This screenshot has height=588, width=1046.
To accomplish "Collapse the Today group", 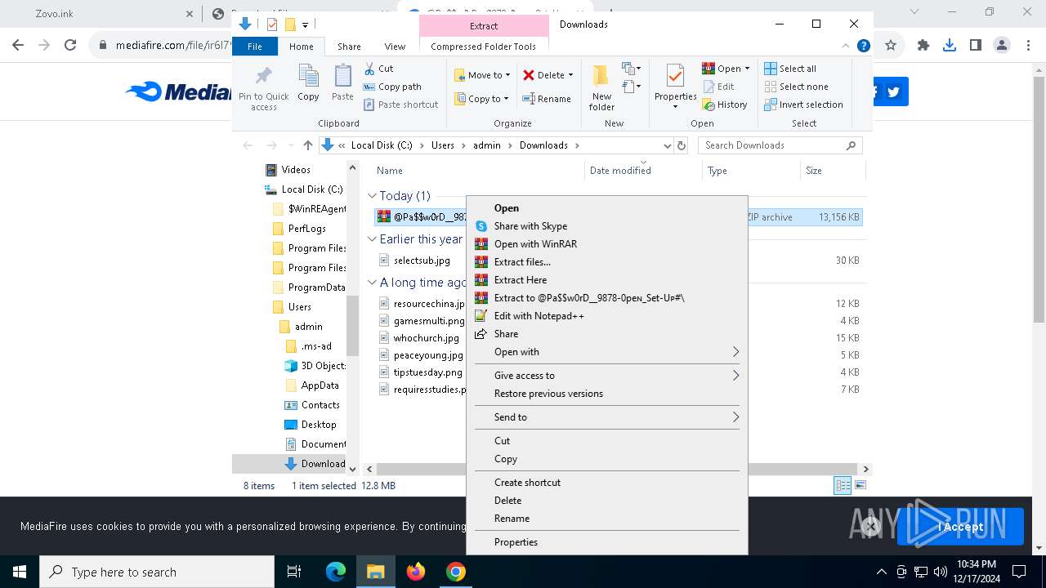I will click(x=373, y=196).
